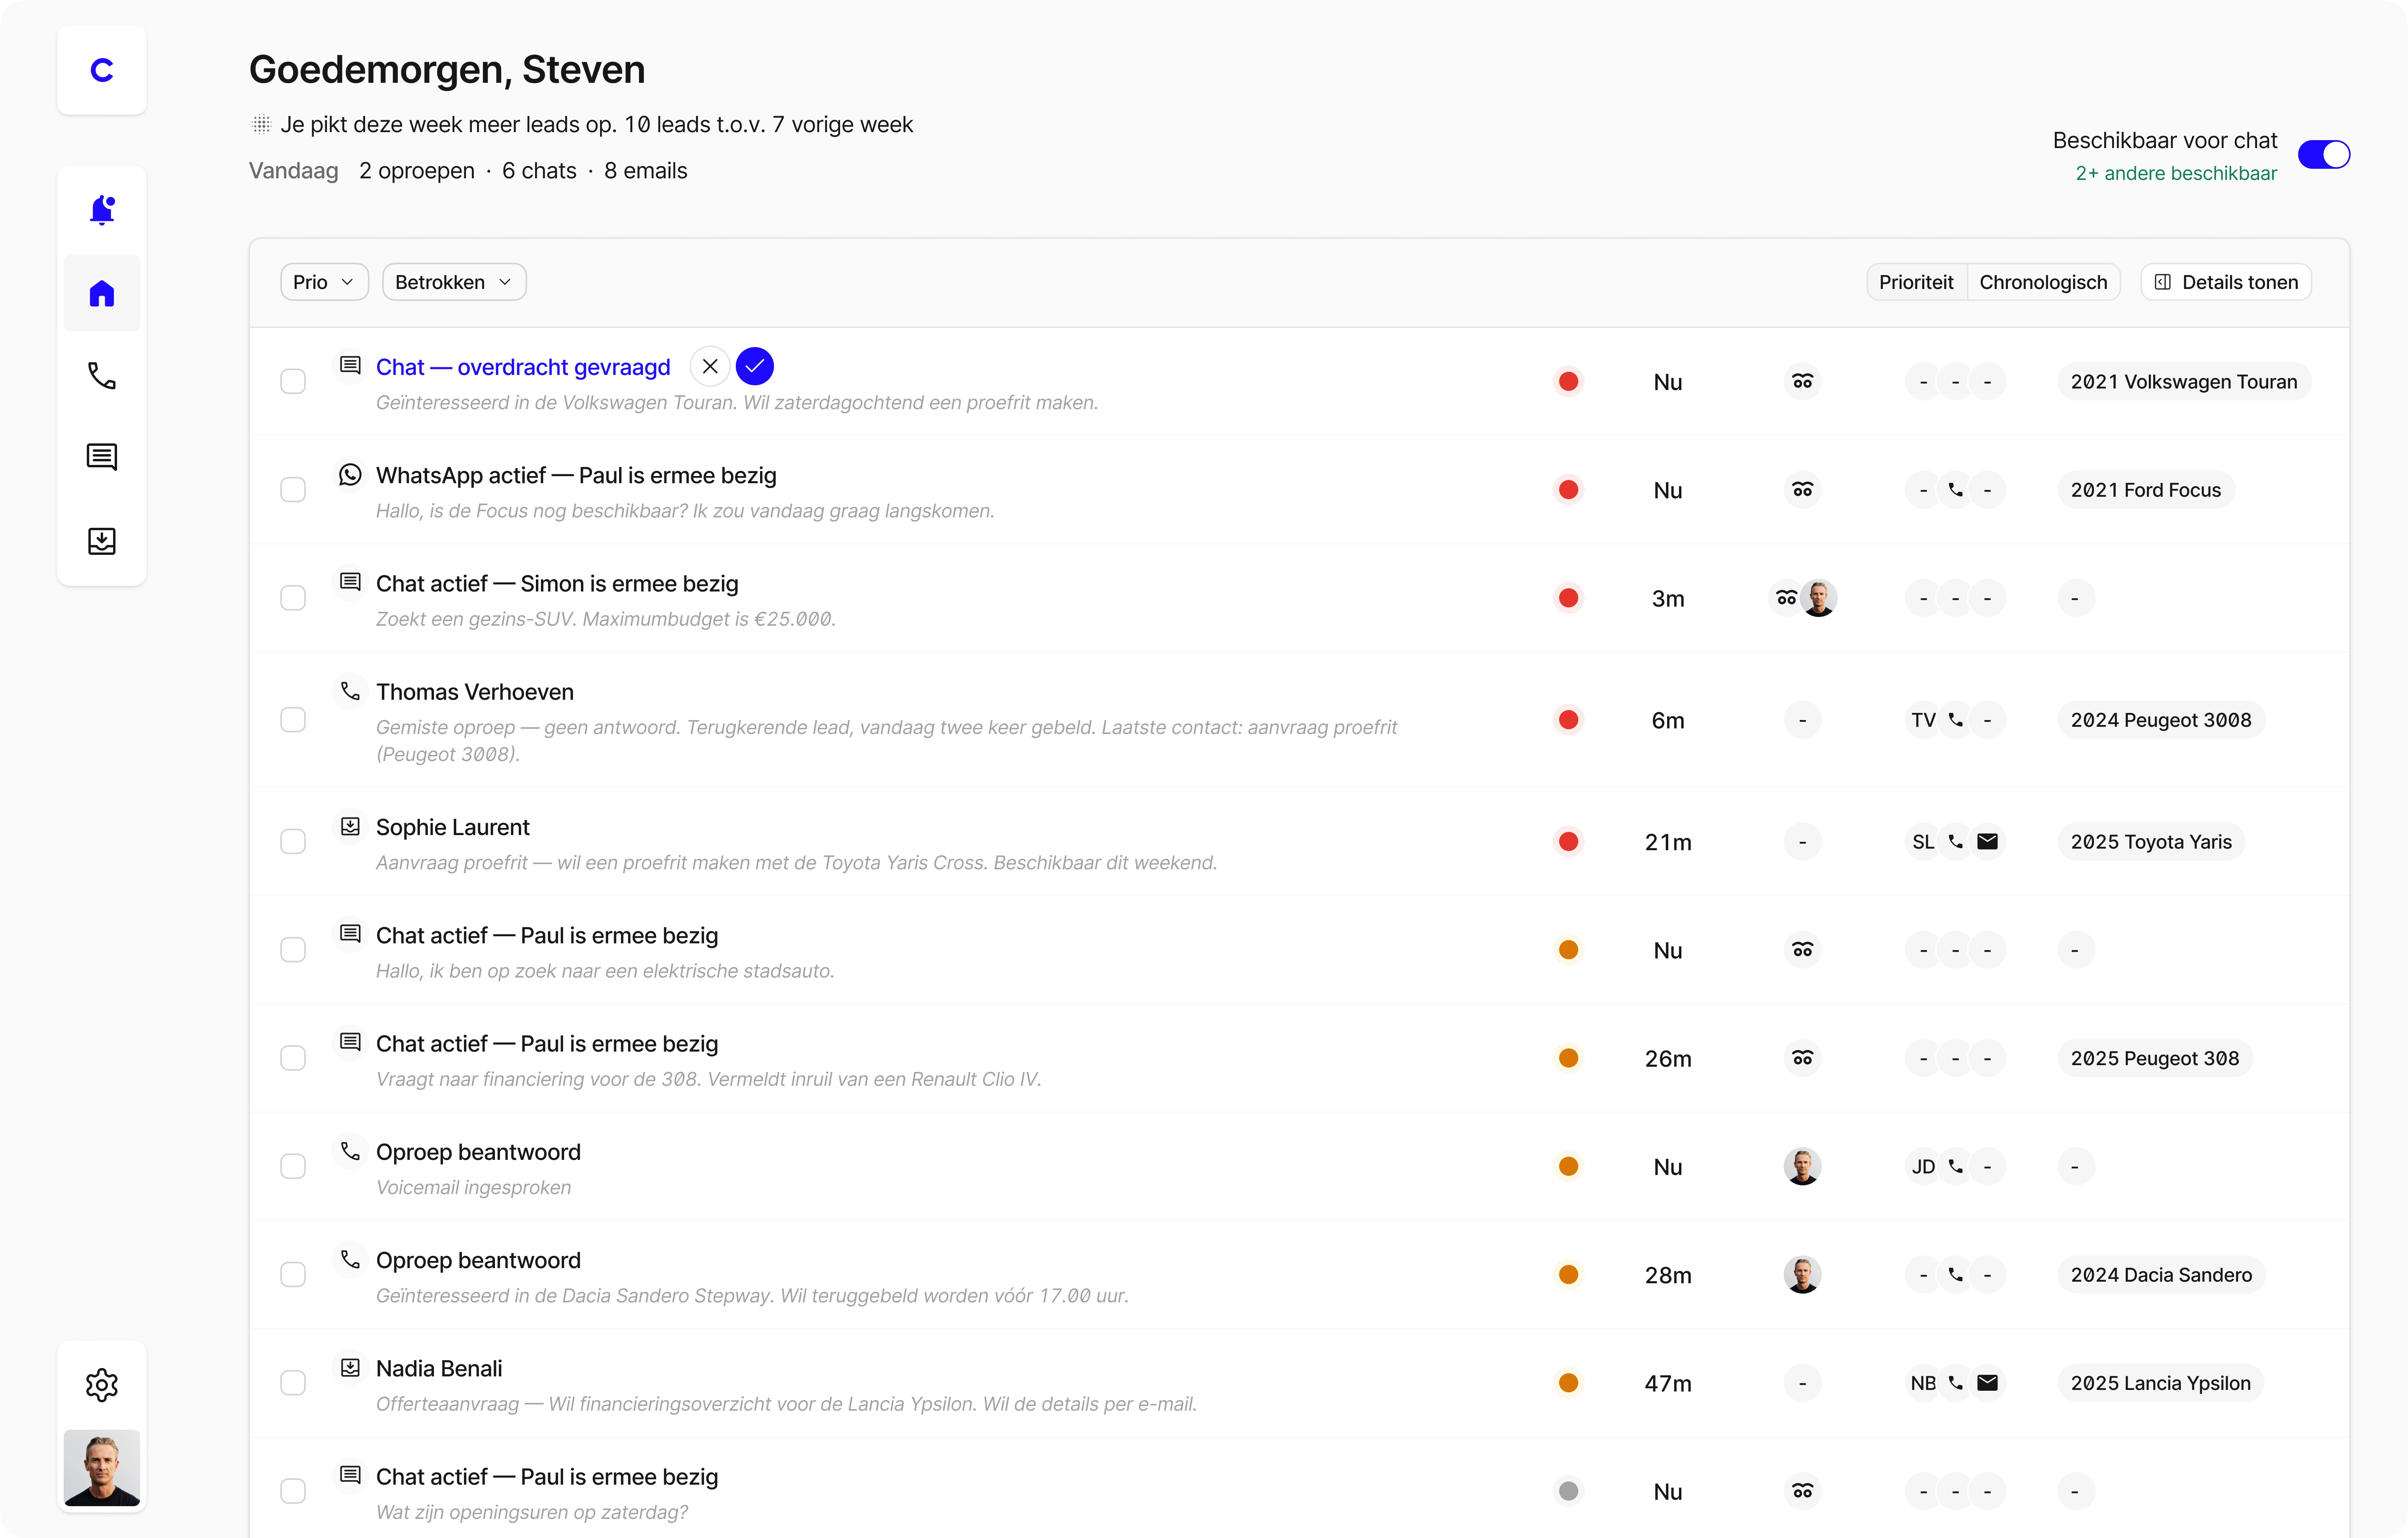The width and height of the screenshot is (2408, 1538).
Task: Click the bot icon on the Ford Focus row
Action: pyautogui.click(x=1802, y=489)
